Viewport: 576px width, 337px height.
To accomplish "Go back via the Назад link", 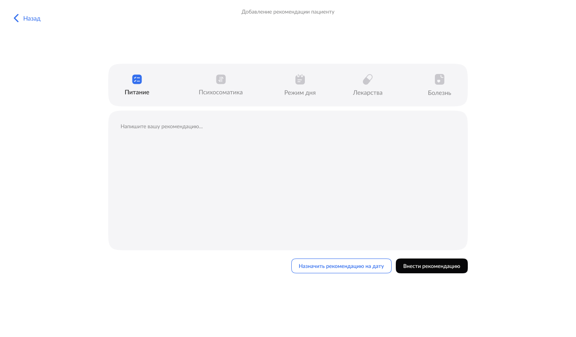I will pos(32,18).
